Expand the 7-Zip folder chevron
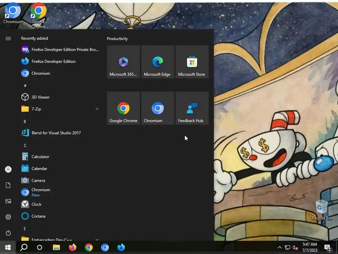Screen dimensions: 338x254 pos(97,109)
